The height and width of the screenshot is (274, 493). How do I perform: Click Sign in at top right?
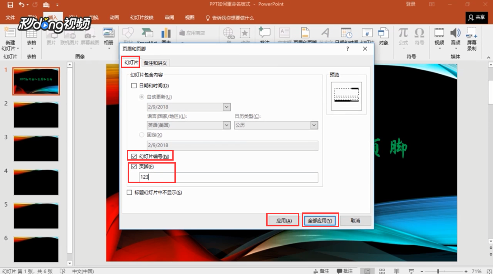410,4
